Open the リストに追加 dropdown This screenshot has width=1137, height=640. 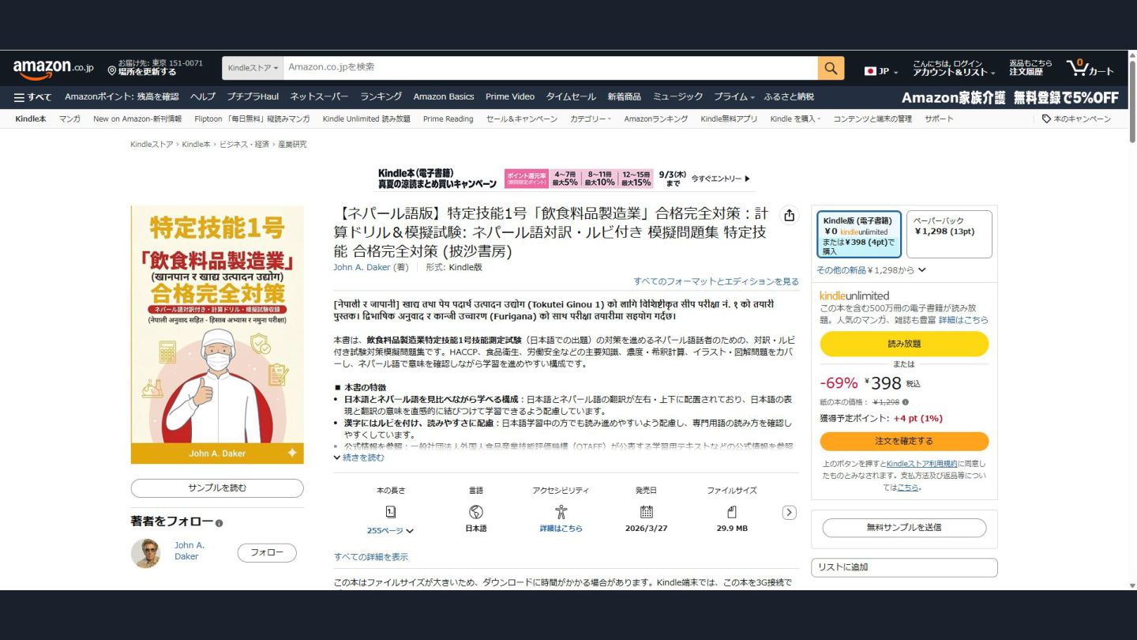point(904,567)
